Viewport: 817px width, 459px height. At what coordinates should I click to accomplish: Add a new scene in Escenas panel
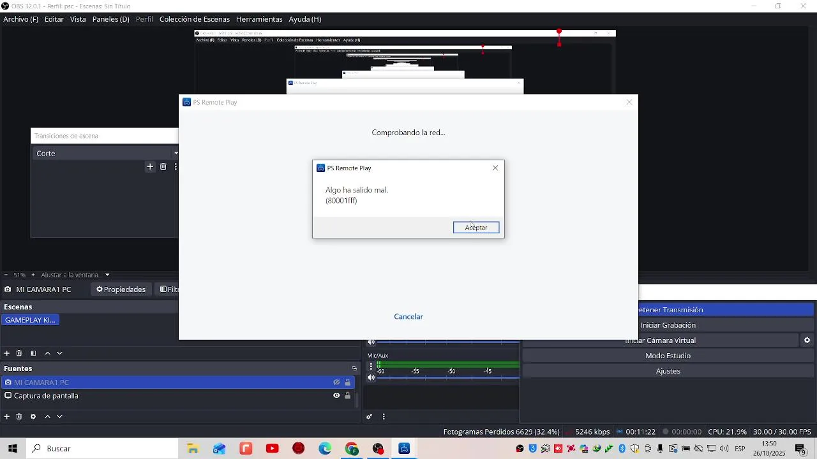pyautogui.click(x=7, y=353)
